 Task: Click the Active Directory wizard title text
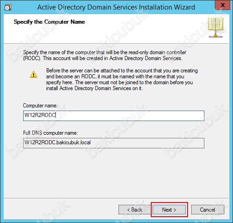pyautogui.click(x=116, y=7)
